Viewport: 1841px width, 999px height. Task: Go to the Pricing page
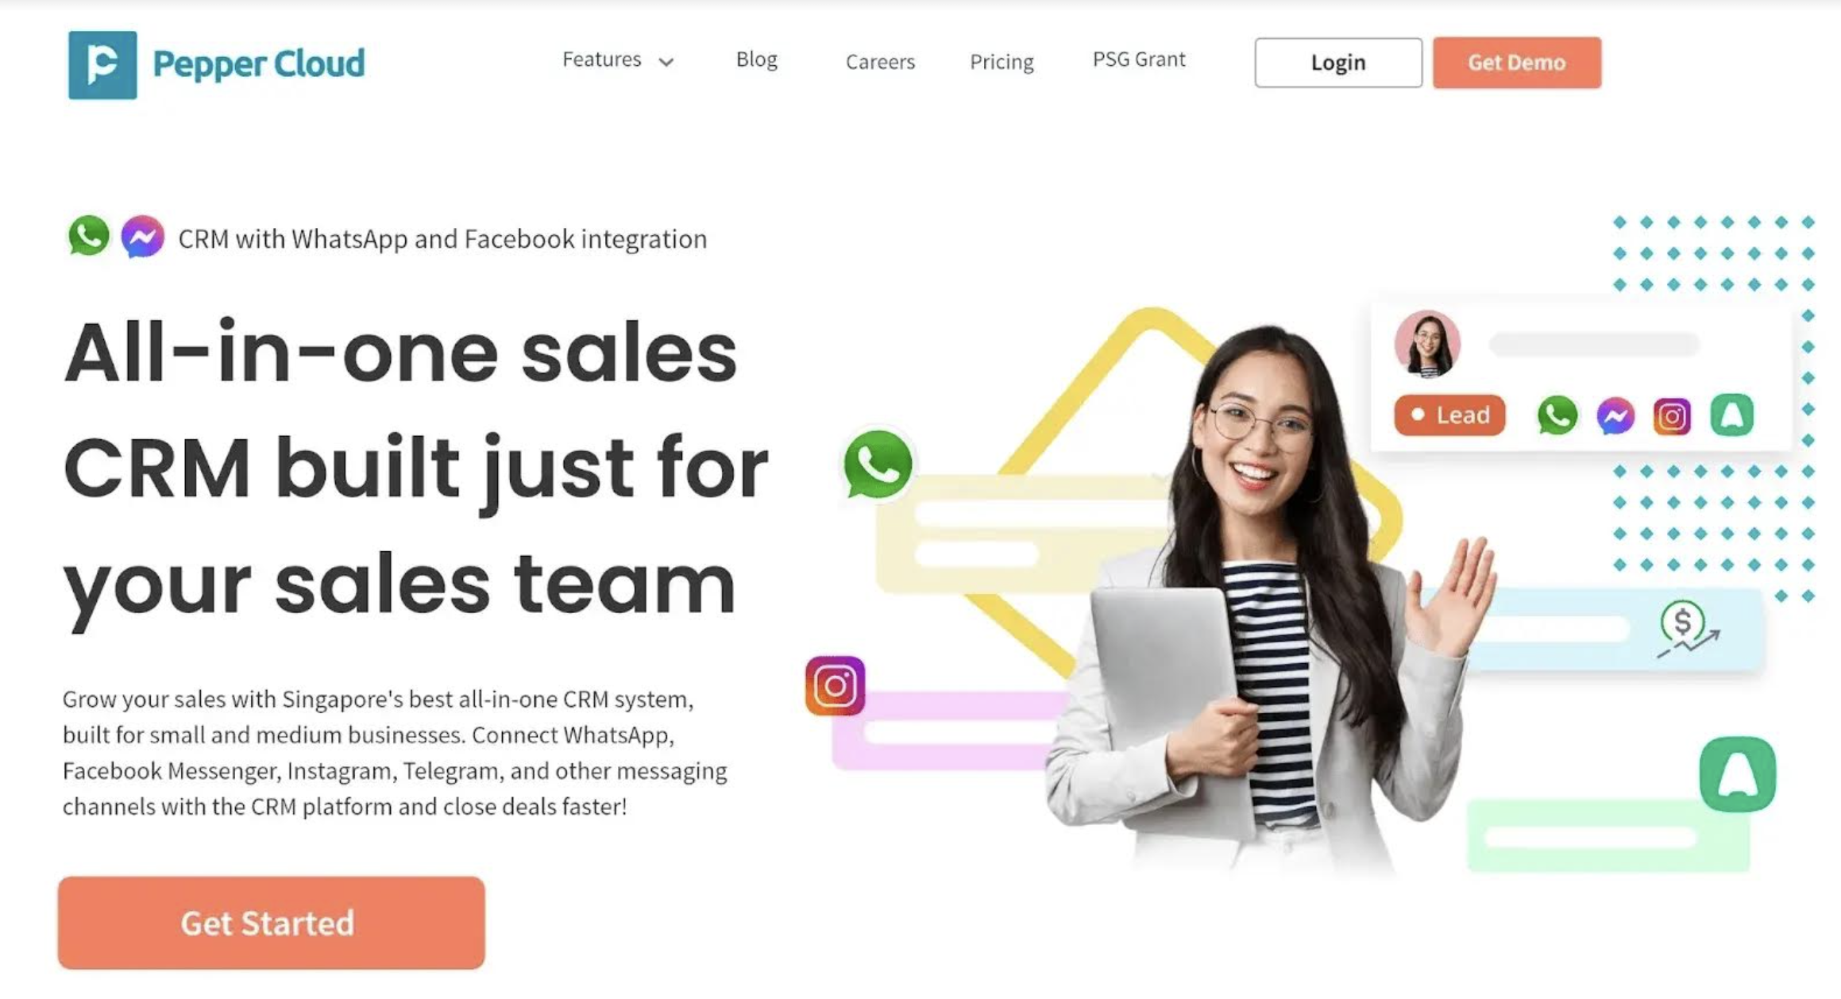click(1002, 62)
